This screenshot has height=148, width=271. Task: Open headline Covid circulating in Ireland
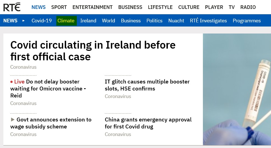click(93, 51)
